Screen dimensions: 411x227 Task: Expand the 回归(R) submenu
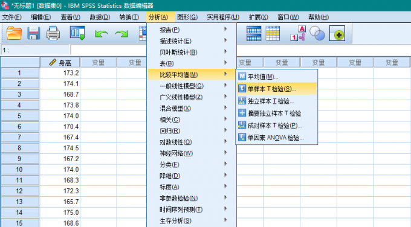192,131
